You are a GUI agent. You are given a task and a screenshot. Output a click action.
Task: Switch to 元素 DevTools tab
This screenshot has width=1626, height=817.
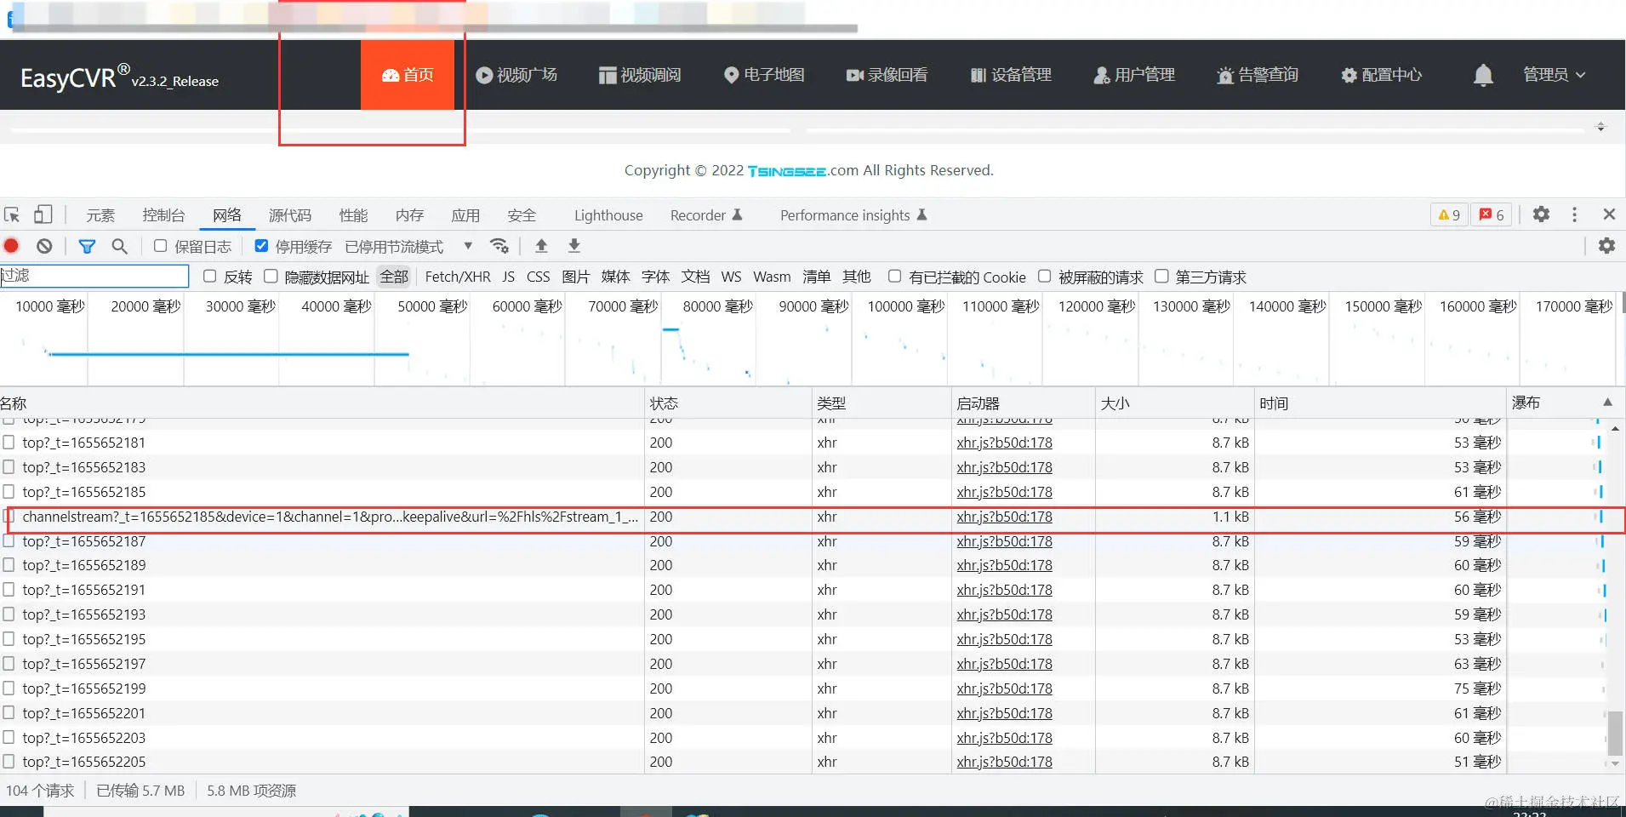100,215
